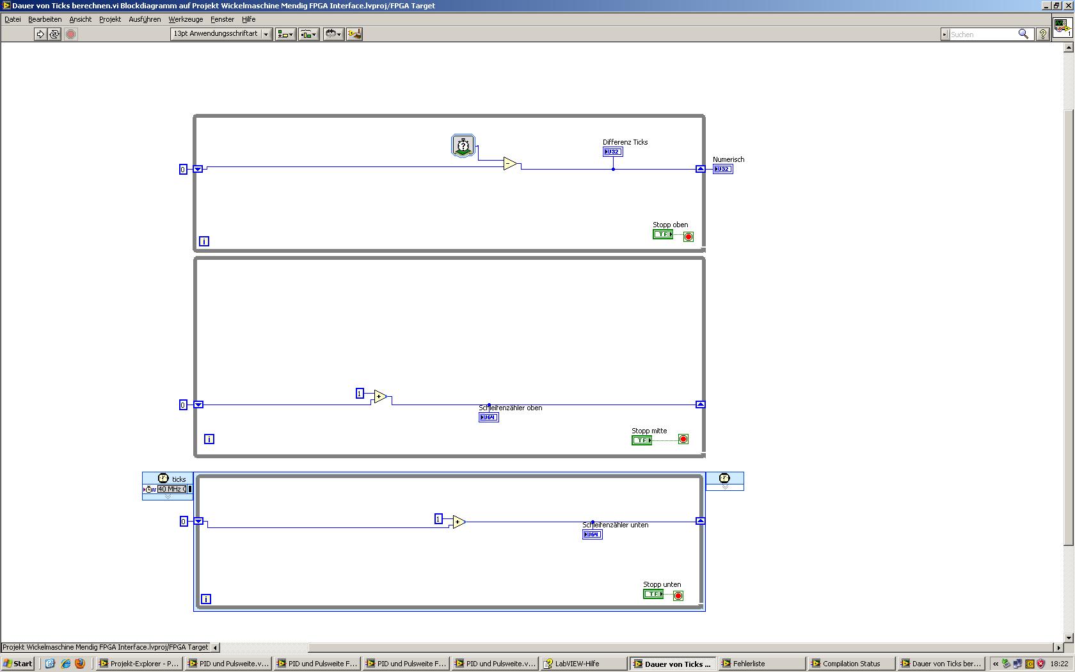
Task: Open the Ansicht menu
Action: point(81,19)
